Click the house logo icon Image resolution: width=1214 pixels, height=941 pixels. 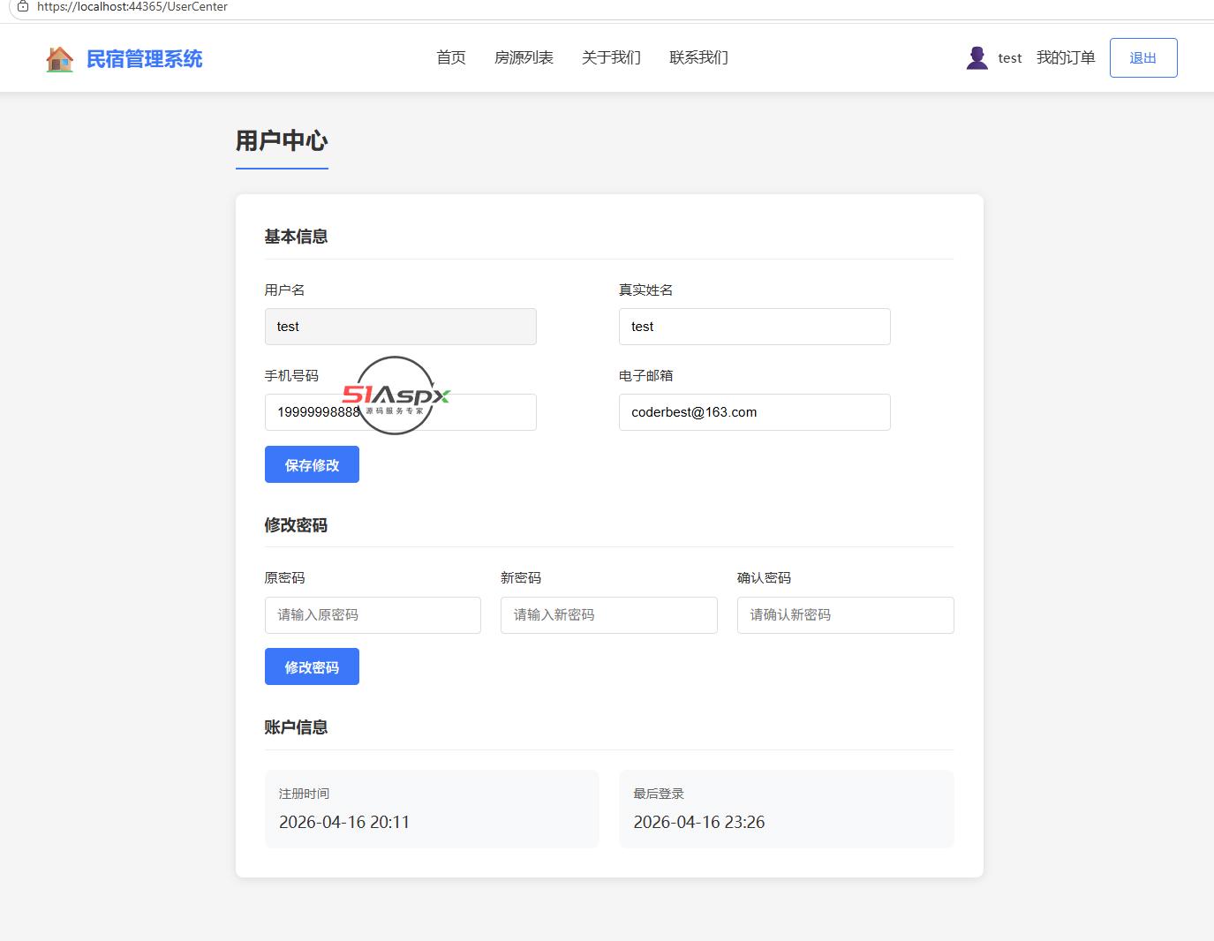59,59
